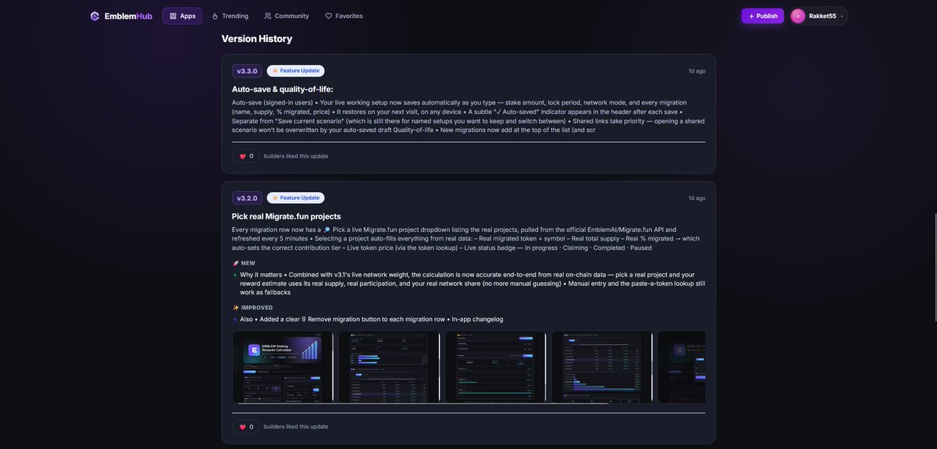Click the 'Also • Added a clear' bullet text

372,319
